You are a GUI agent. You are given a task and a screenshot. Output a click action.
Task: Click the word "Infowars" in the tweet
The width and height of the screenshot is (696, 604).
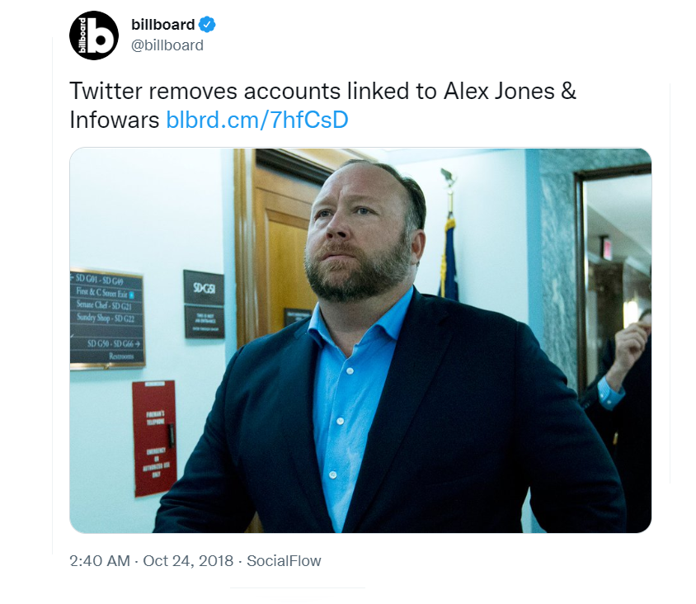point(115,120)
